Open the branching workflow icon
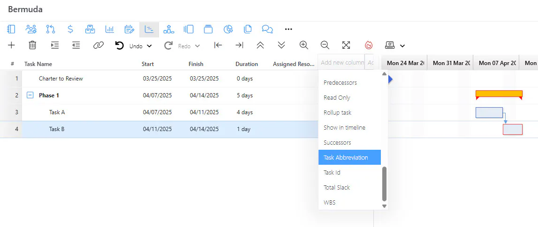Viewport: 538px width, 227px height. [x=51, y=29]
